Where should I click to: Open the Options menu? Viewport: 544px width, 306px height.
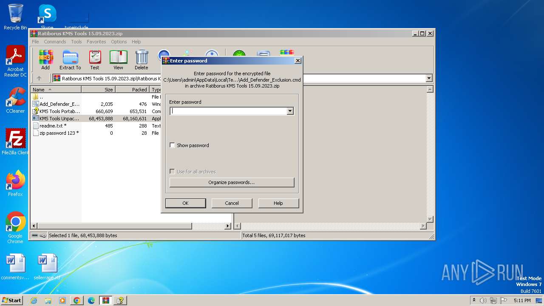tap(119, 42)
